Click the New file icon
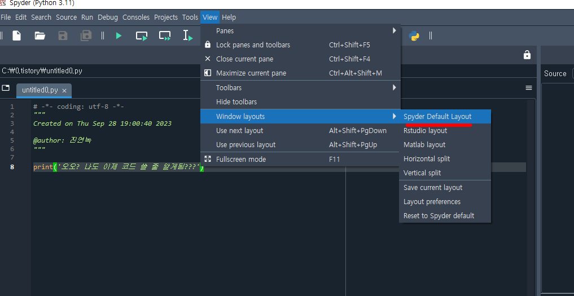The height and width of the screenshot is (296, 574). point(17,36)
